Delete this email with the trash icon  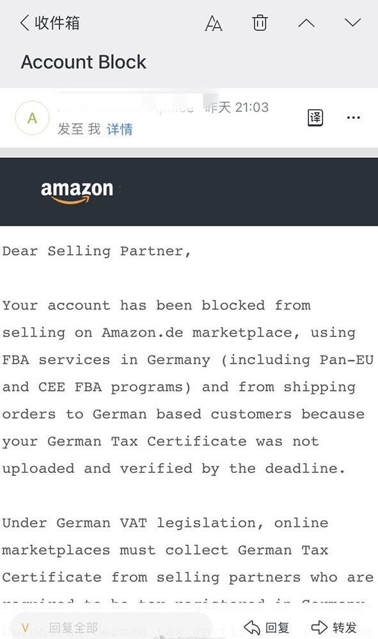260,23
